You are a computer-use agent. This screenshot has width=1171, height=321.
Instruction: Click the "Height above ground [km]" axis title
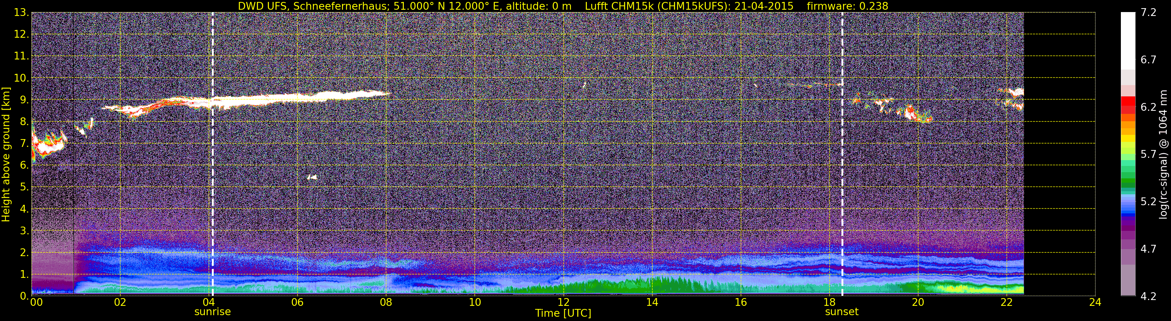6,154
